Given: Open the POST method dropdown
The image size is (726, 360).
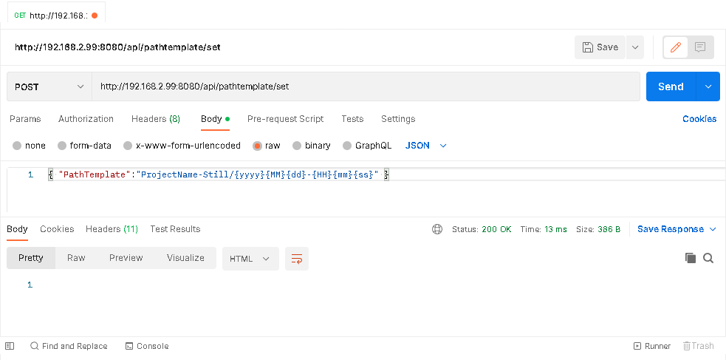Looking at the screenshot, I should 49,86.
